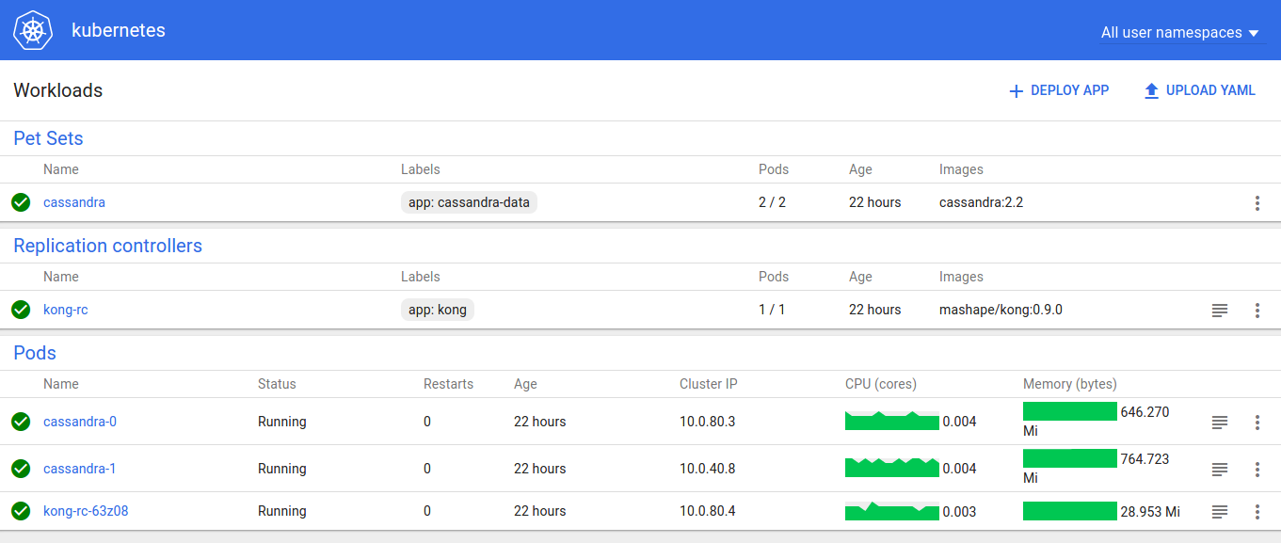The image size is (1281, 543).
Task: Open logs icon for kong-rc replication controller
Action: pos(1220,310)
